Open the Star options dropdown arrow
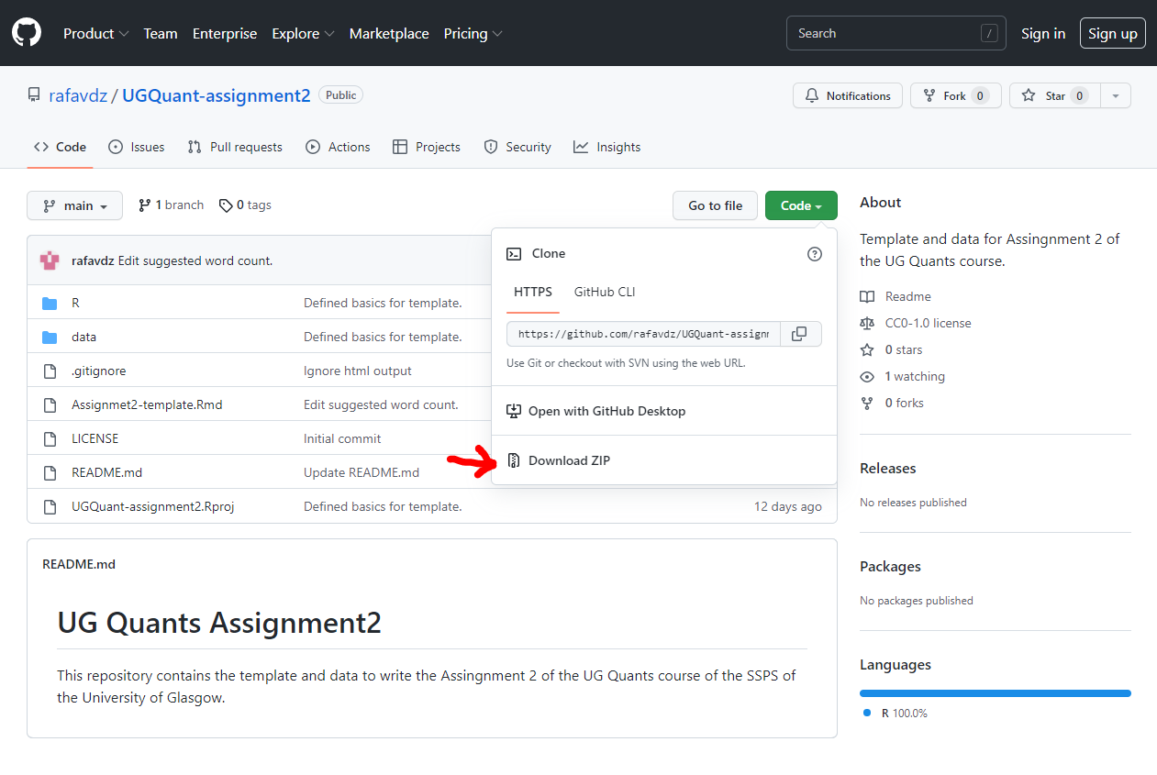 pyautogui.click(x=1116, y=94)
